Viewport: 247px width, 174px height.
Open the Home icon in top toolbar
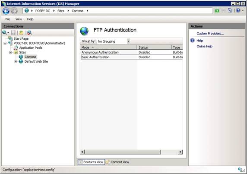pos(230,10)
